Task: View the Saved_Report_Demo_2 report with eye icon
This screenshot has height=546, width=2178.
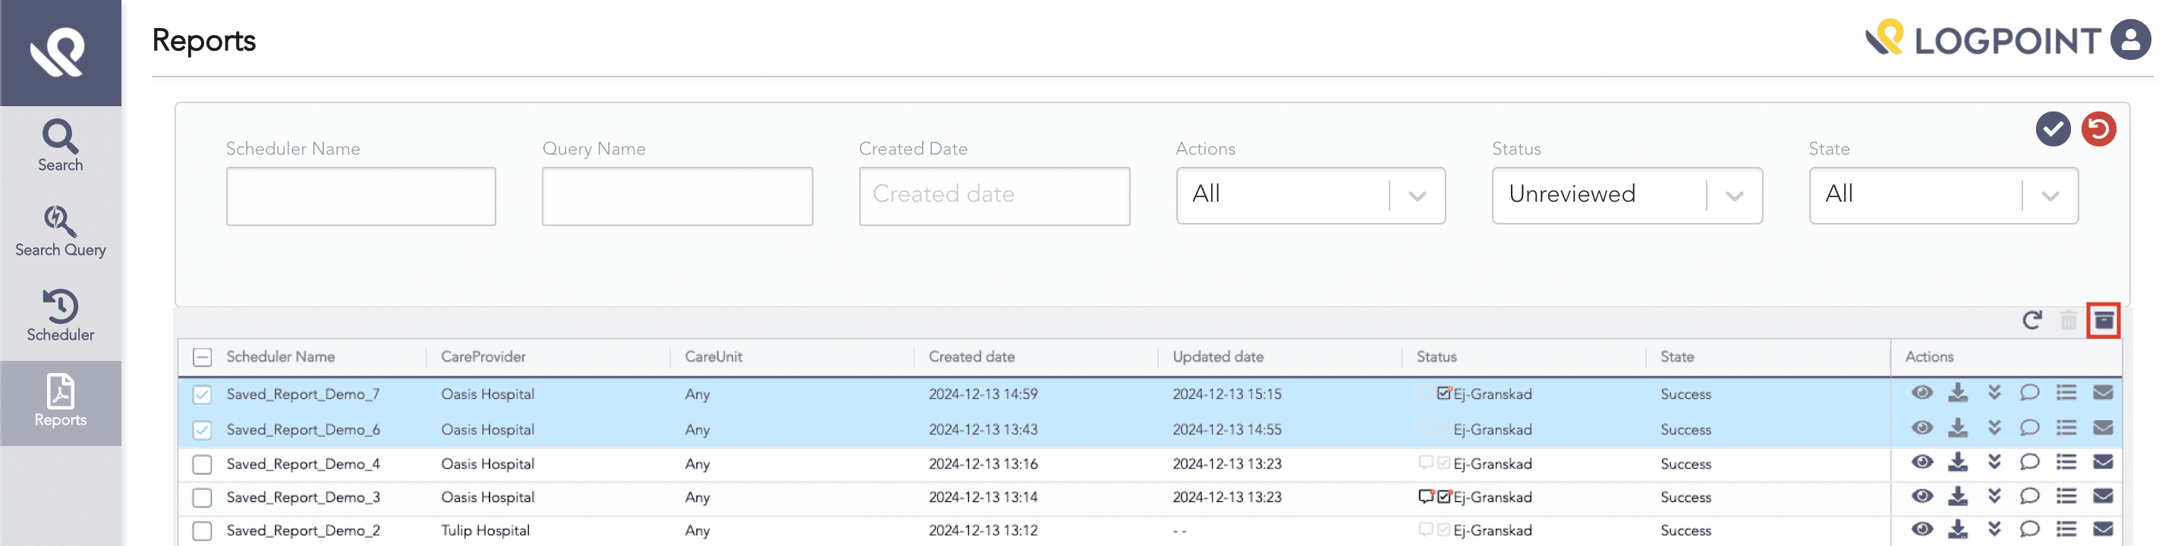Action: click(x=1921, y=530)
